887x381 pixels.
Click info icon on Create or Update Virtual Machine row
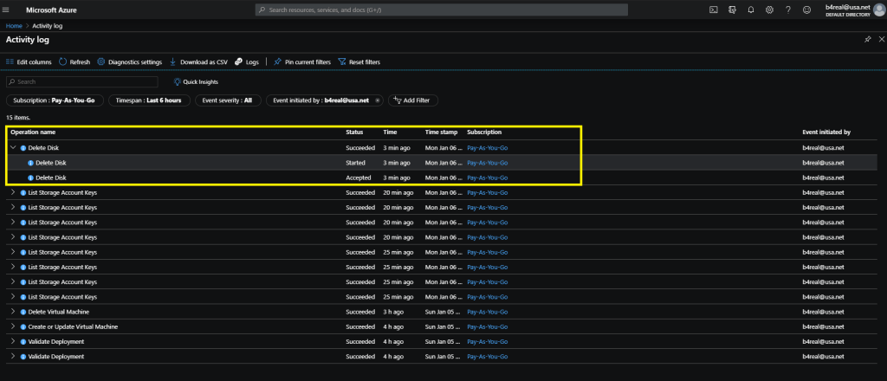23,326
